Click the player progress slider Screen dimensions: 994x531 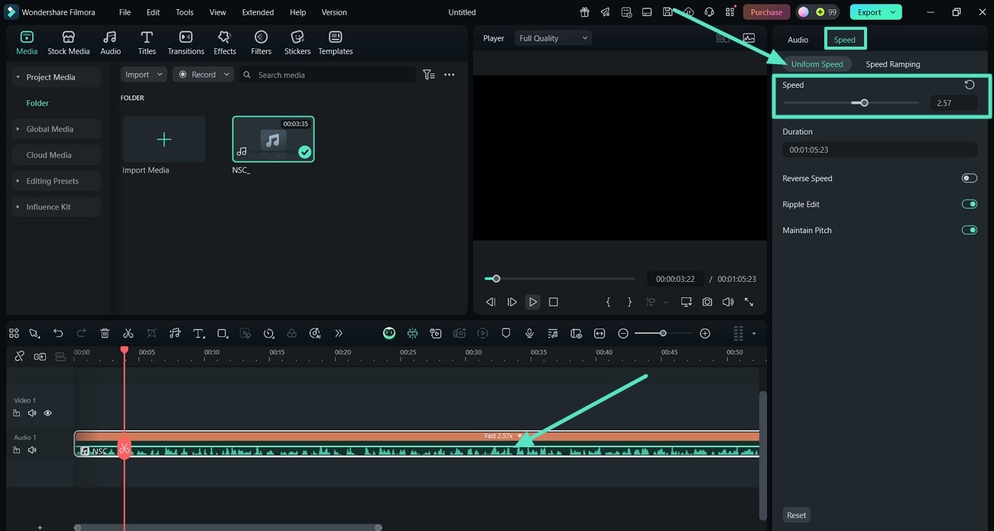(560, 279)
